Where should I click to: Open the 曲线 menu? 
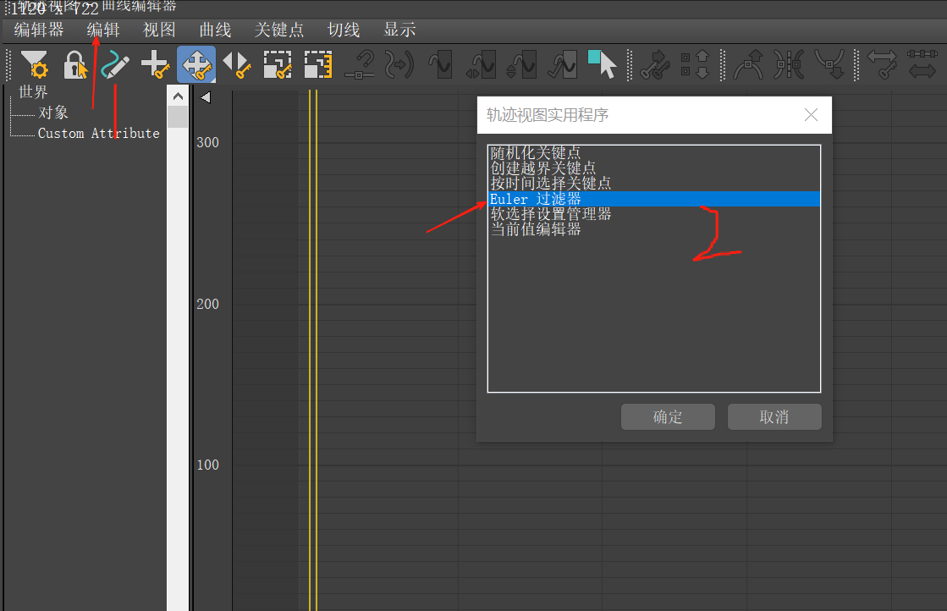(x=216, y=30)
